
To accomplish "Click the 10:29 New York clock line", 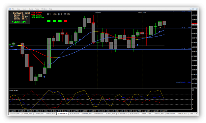I will (37, 17).
